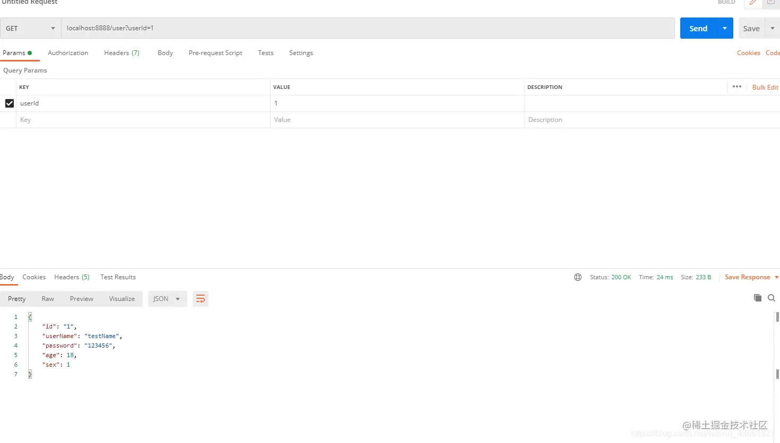Open the request Headers (7) tab
The image size is (780, 443).
point(122,53)
